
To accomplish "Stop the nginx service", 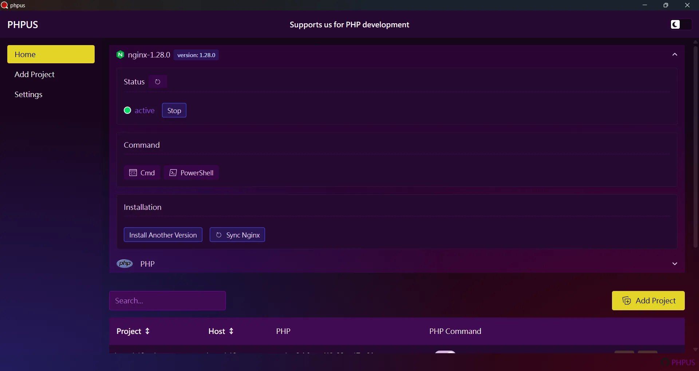I will [x=174, y=110].
